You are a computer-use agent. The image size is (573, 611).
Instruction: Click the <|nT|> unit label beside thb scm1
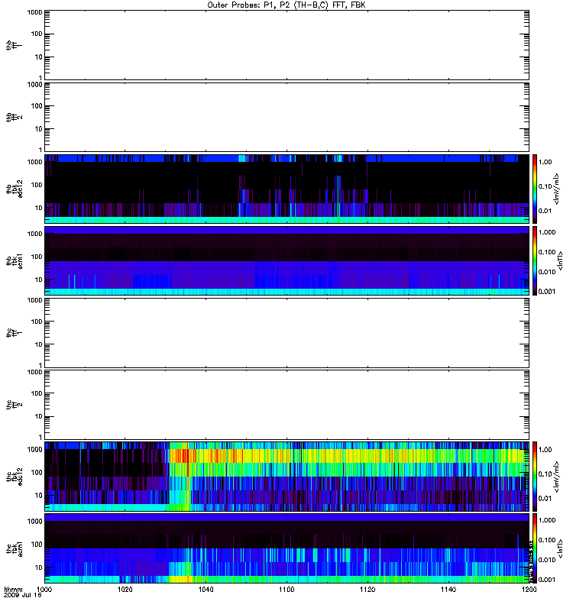tap(560, 260)
